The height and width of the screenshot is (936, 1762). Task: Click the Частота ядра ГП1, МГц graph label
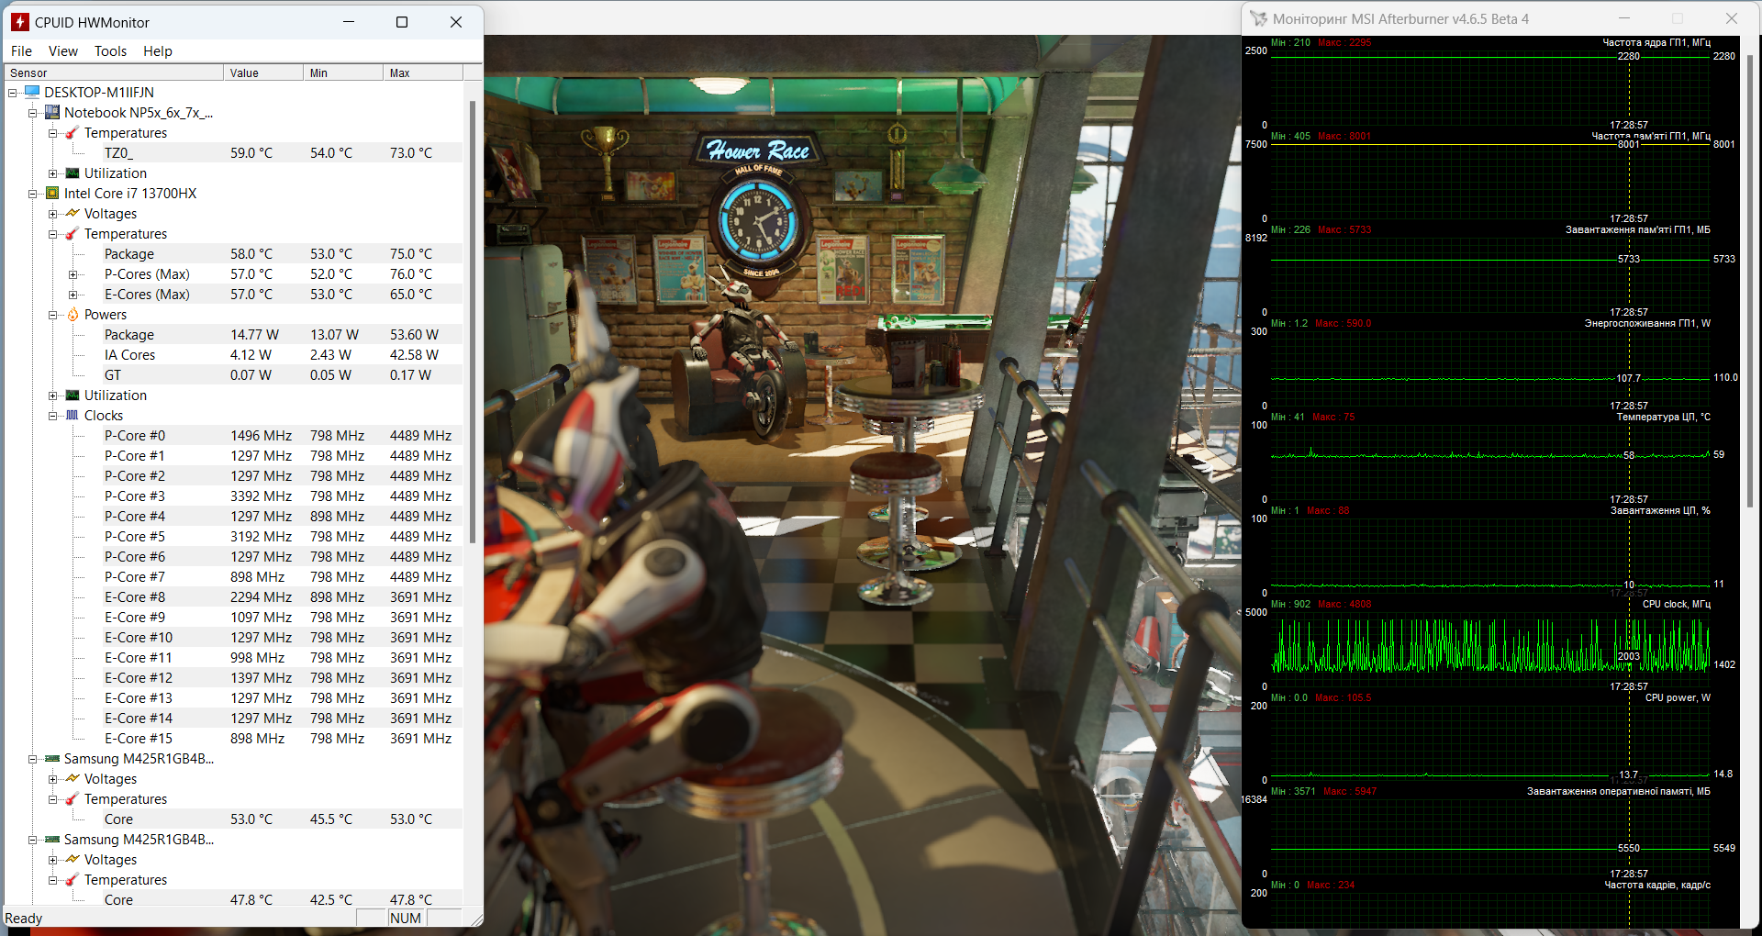[1656, 42]
